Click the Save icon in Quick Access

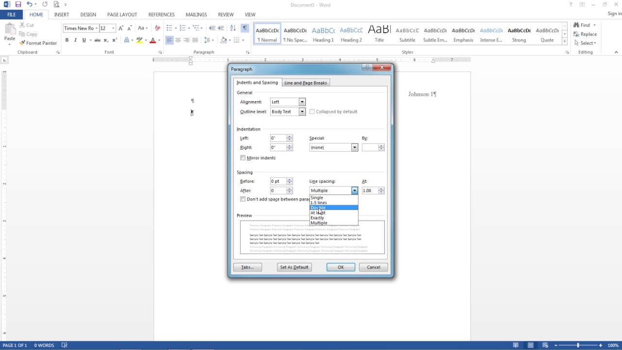click(18, 4)
